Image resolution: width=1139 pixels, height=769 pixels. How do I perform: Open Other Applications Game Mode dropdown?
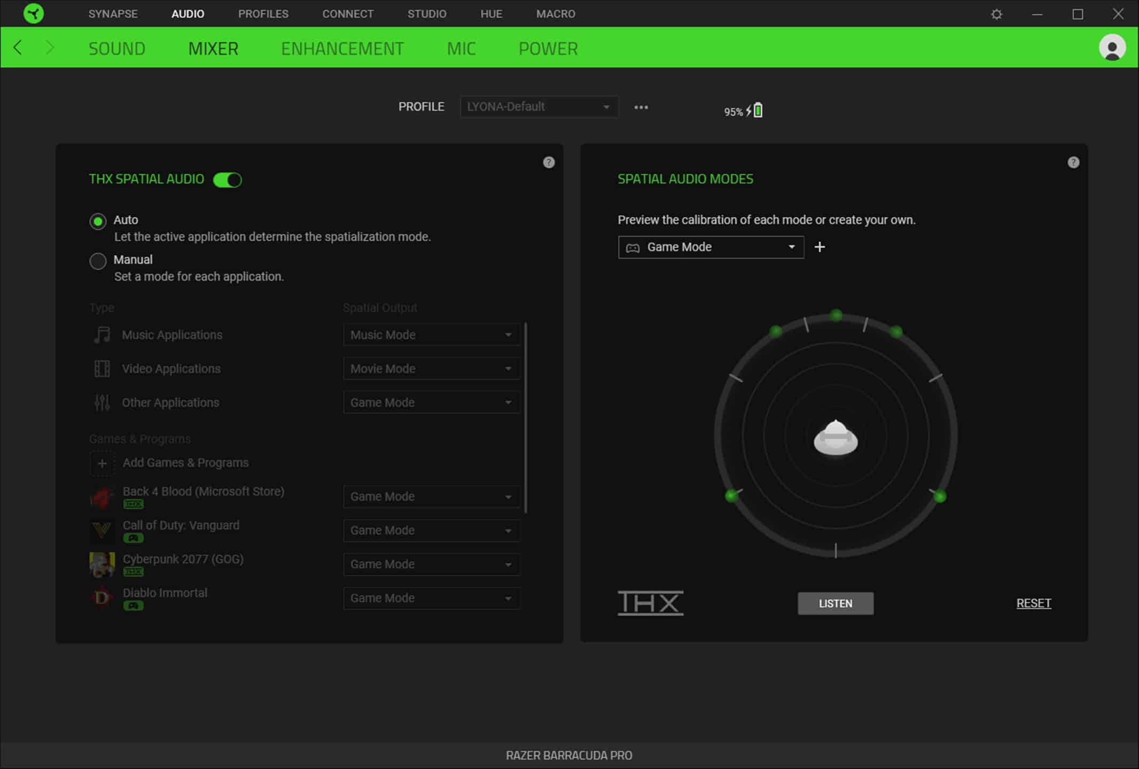click(432, 403)
